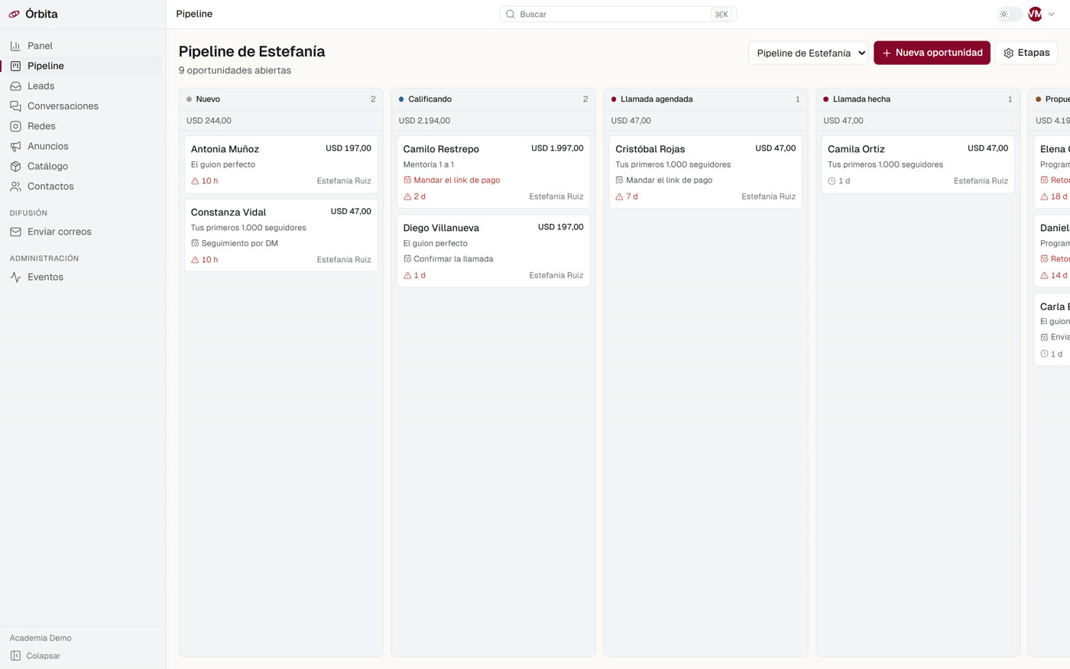This screenshot has width=1070, height=669.
Task: Click the Eventos activity icon
Action: (15, 277)
